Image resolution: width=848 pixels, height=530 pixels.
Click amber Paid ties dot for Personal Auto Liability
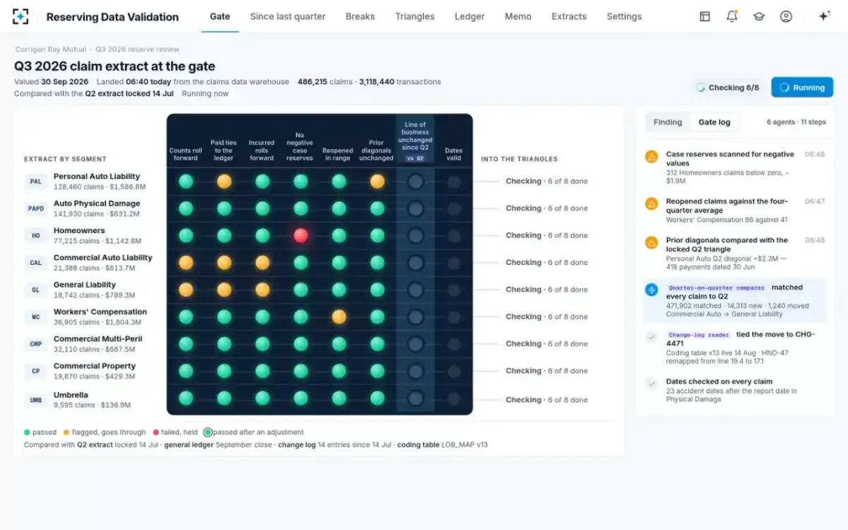(x=224, y=182)
